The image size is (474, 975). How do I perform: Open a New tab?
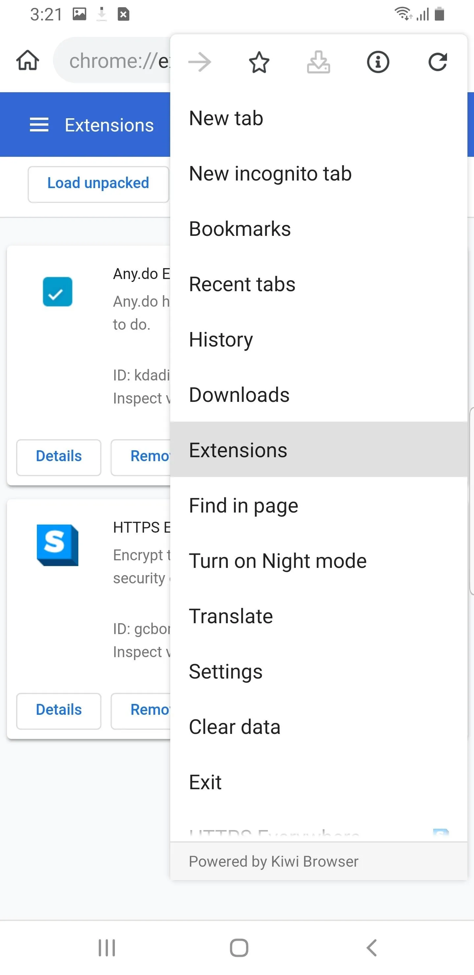coord(319,118)
